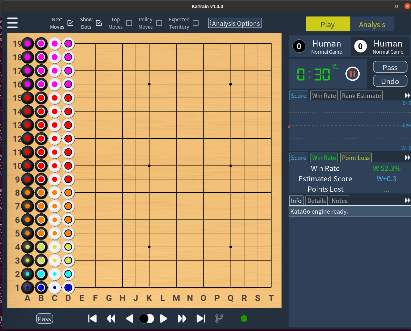Open the move tree branch view
The image size is (411, 331).
(219, 318)
